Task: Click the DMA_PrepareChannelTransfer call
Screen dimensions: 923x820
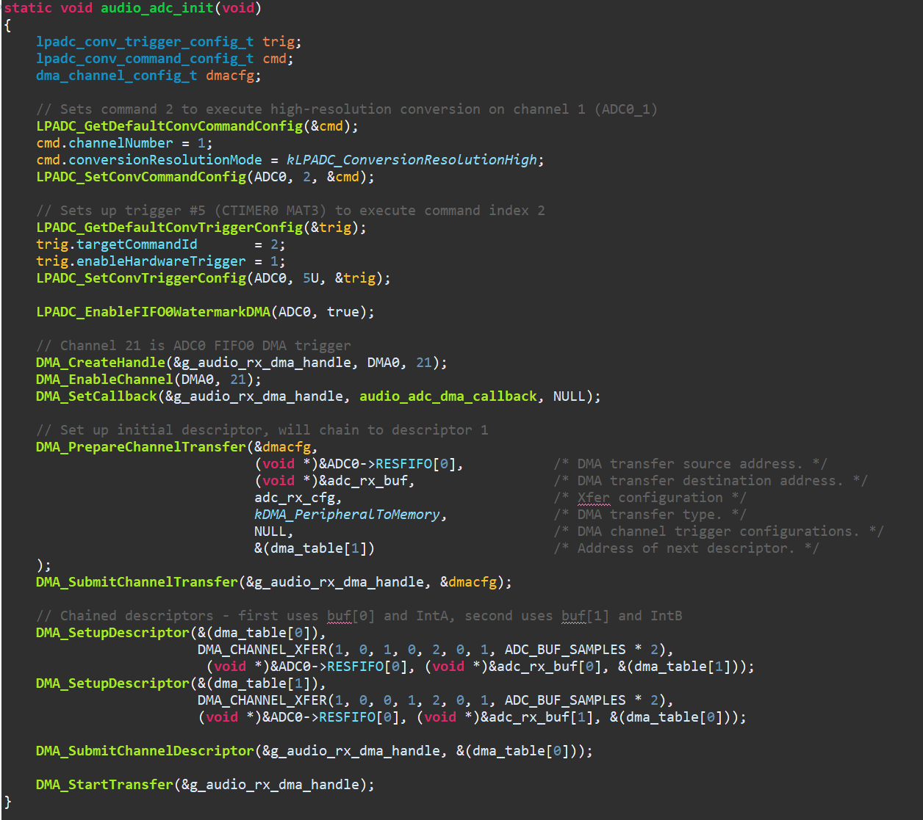Action: click(141, 447)
